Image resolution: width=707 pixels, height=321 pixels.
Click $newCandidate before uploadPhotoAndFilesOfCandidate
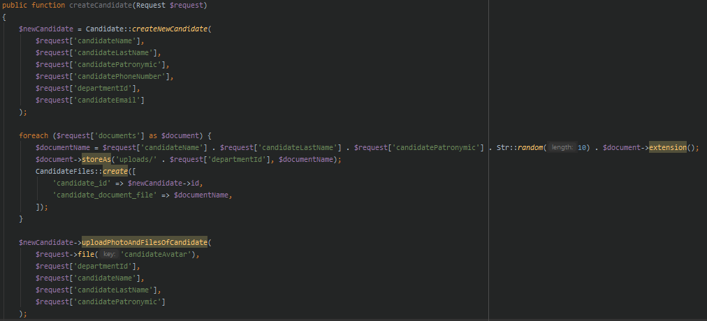[46, 243]
